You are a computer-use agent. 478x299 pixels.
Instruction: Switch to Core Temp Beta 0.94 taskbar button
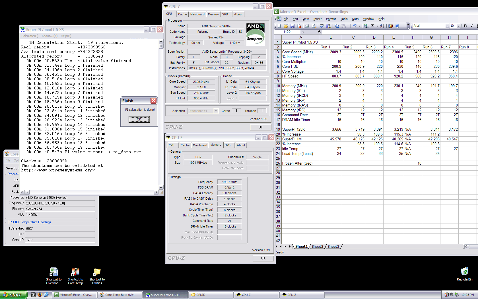(120, 295)
